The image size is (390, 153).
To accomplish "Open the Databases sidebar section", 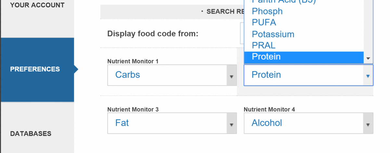I will click(31, 134).
